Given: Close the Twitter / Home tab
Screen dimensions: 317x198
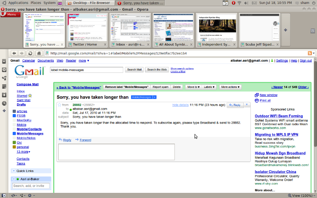Looking at the screenshot, I should [105, 44].
